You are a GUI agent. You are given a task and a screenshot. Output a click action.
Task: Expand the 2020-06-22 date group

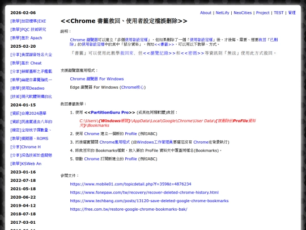tap(23, 197)
